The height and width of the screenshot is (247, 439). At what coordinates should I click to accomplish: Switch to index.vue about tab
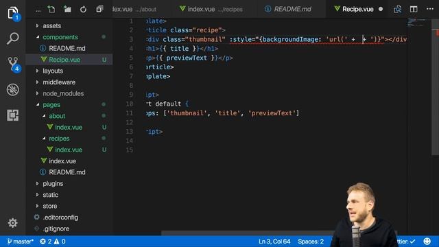[134, 9]
